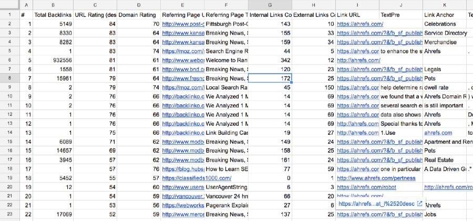Viewport: 473px width, 221px height.
Task: Open https://classifieds1000.com/ link
Action: 197,178
